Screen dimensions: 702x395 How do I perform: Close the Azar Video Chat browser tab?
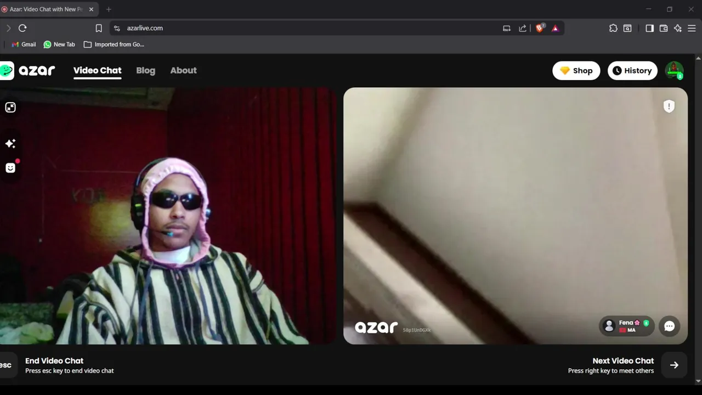click(91, 9)
